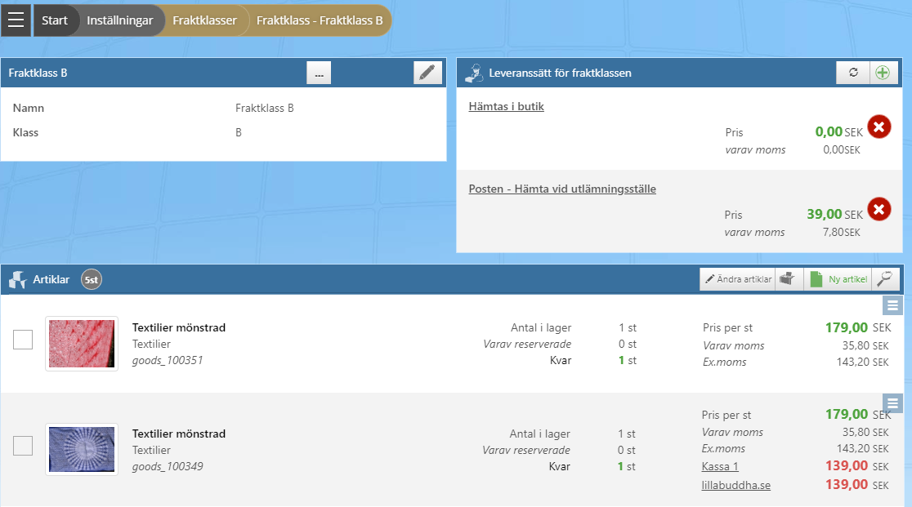Click the article code goods_100351
The height and width of the screenshot is (507, 912).
168,360
